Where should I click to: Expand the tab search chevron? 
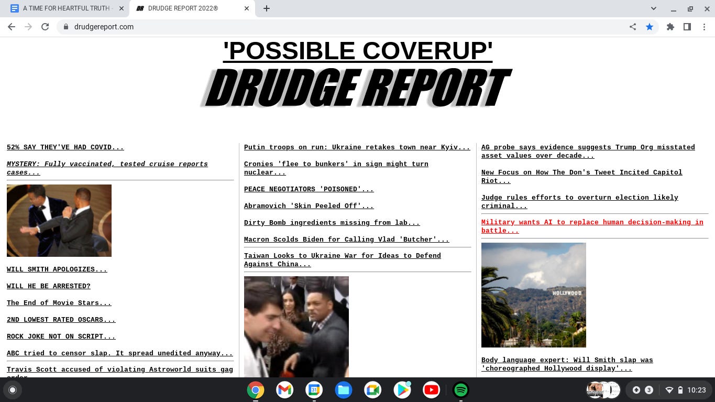pyautogui.click(x=654, y=8)
